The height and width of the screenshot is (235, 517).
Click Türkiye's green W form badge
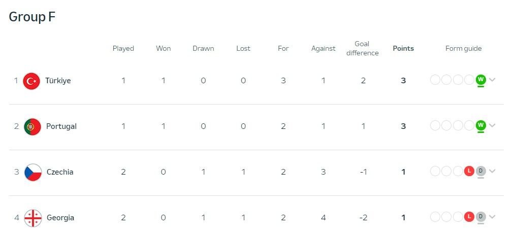pos(481,79)
